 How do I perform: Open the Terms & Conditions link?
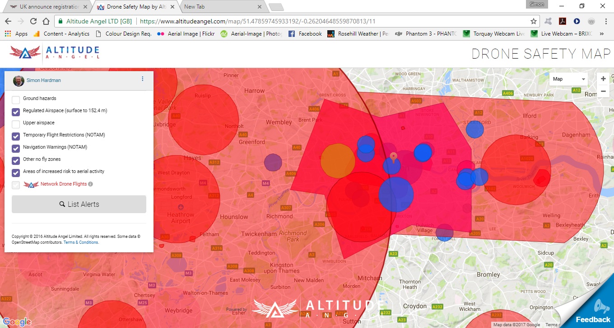point(81,242)
